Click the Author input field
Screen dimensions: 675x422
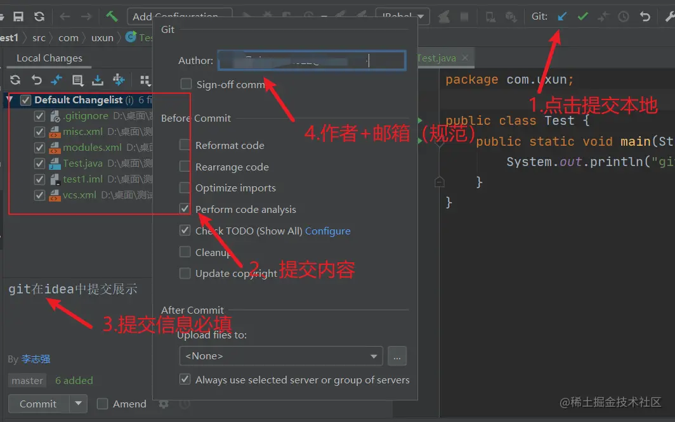coord(311,60)
